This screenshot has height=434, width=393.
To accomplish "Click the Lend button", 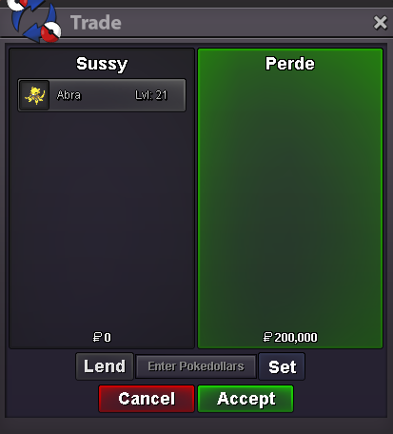I will coord(105,366).
